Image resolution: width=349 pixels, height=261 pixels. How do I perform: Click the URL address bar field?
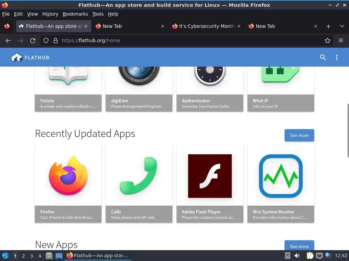(x=187, y=40)
